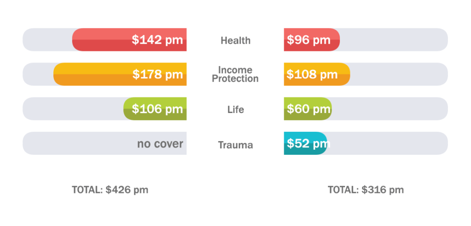Select the gray 'no cover' Trauma bar
This screenshot has width=471, height=226.
pyautogui.click(x=105, y=144)
